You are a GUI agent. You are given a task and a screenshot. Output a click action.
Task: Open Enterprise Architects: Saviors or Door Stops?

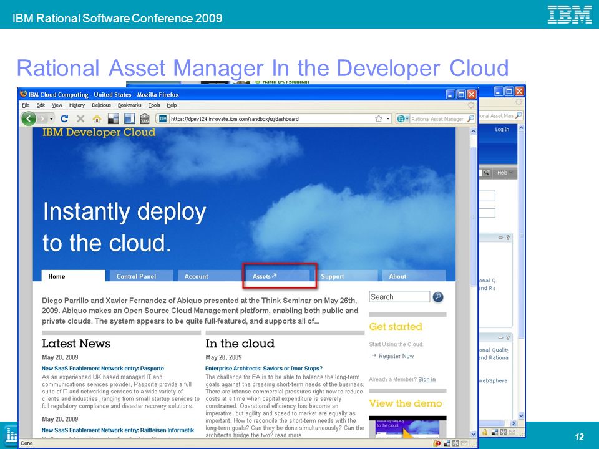point(264,369)
